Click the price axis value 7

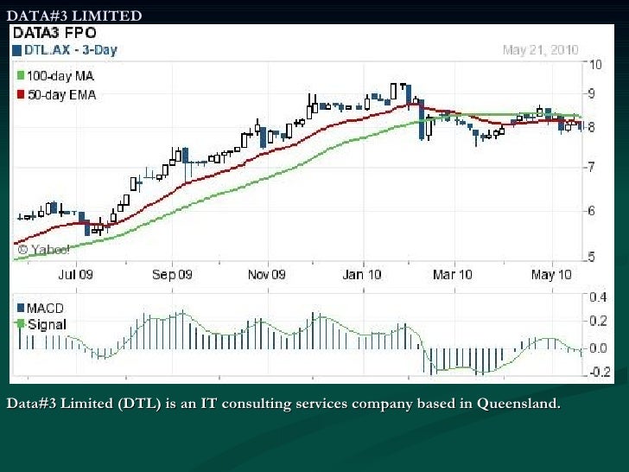(x=591, y=167)
